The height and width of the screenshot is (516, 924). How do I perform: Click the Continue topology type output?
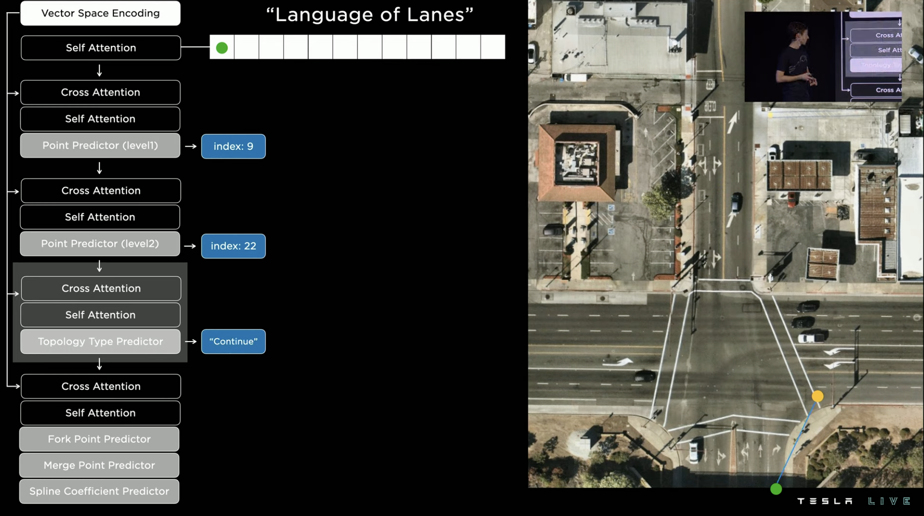pyautogui.click(x=232, y=341)
